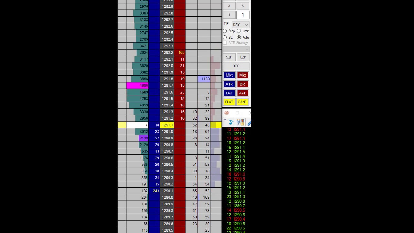The width and height of the screenshot is (414, 233).
Task: Open the music note icon in small toolbar
Action: pos(231,122)
